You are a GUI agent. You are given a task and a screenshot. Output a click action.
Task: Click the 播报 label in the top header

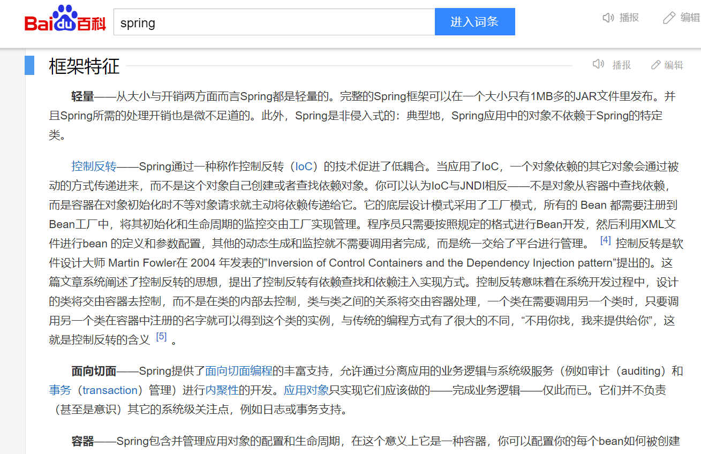click(x=629, y=18)
